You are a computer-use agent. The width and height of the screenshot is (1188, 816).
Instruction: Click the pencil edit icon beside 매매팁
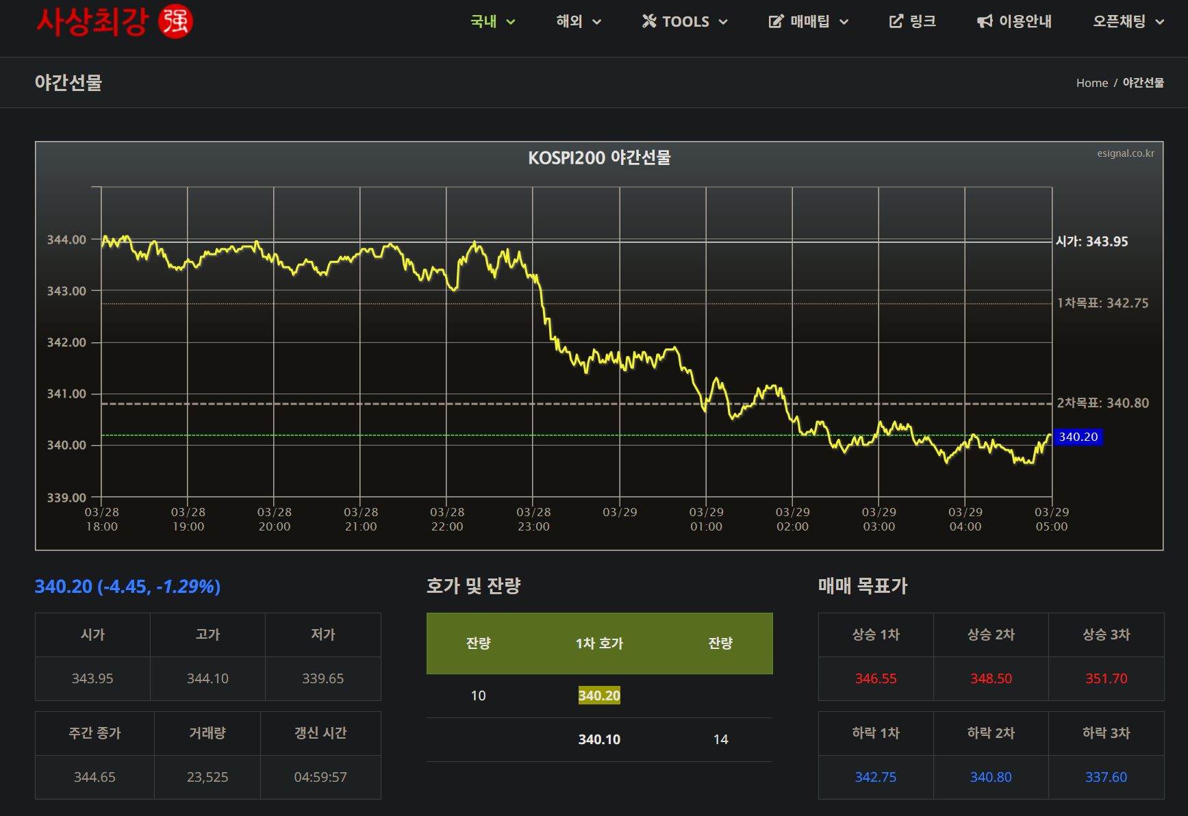pyautogui.click(x=775, y=21)
